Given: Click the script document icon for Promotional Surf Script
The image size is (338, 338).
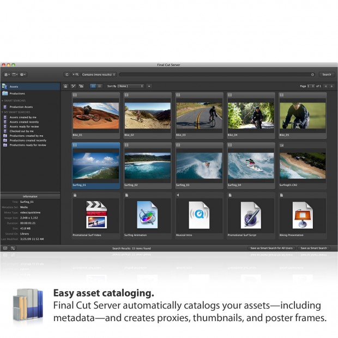Looking at the screenshot, I should [251, 215].
